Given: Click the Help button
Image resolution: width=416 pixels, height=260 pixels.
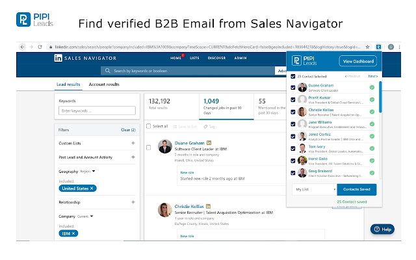Looking at the screenshot, I should [382, 229].
